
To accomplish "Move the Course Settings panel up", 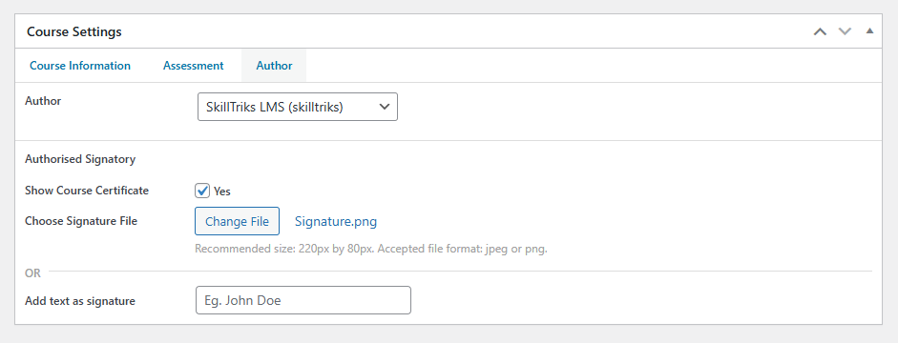I will tap(820, 31).
